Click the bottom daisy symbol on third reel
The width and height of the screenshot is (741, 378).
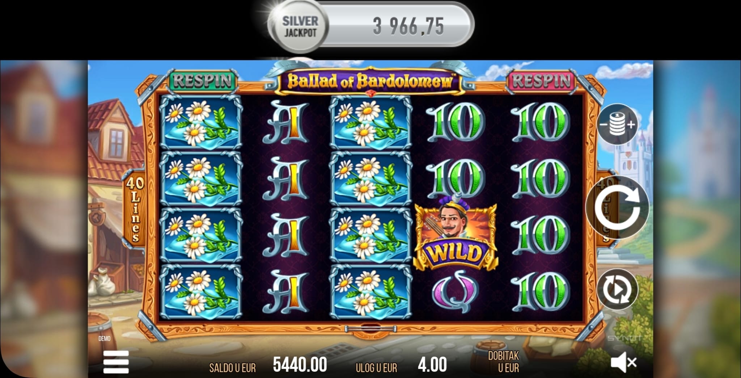[370, 292]
